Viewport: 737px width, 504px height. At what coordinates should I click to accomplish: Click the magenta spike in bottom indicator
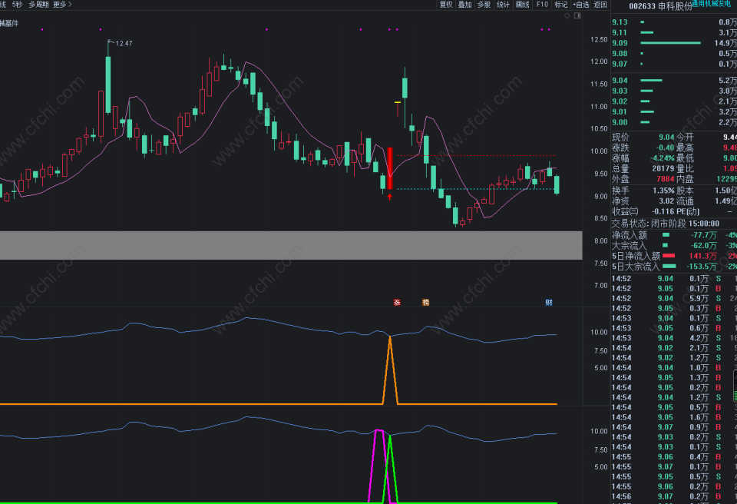(x=378, y=466)
